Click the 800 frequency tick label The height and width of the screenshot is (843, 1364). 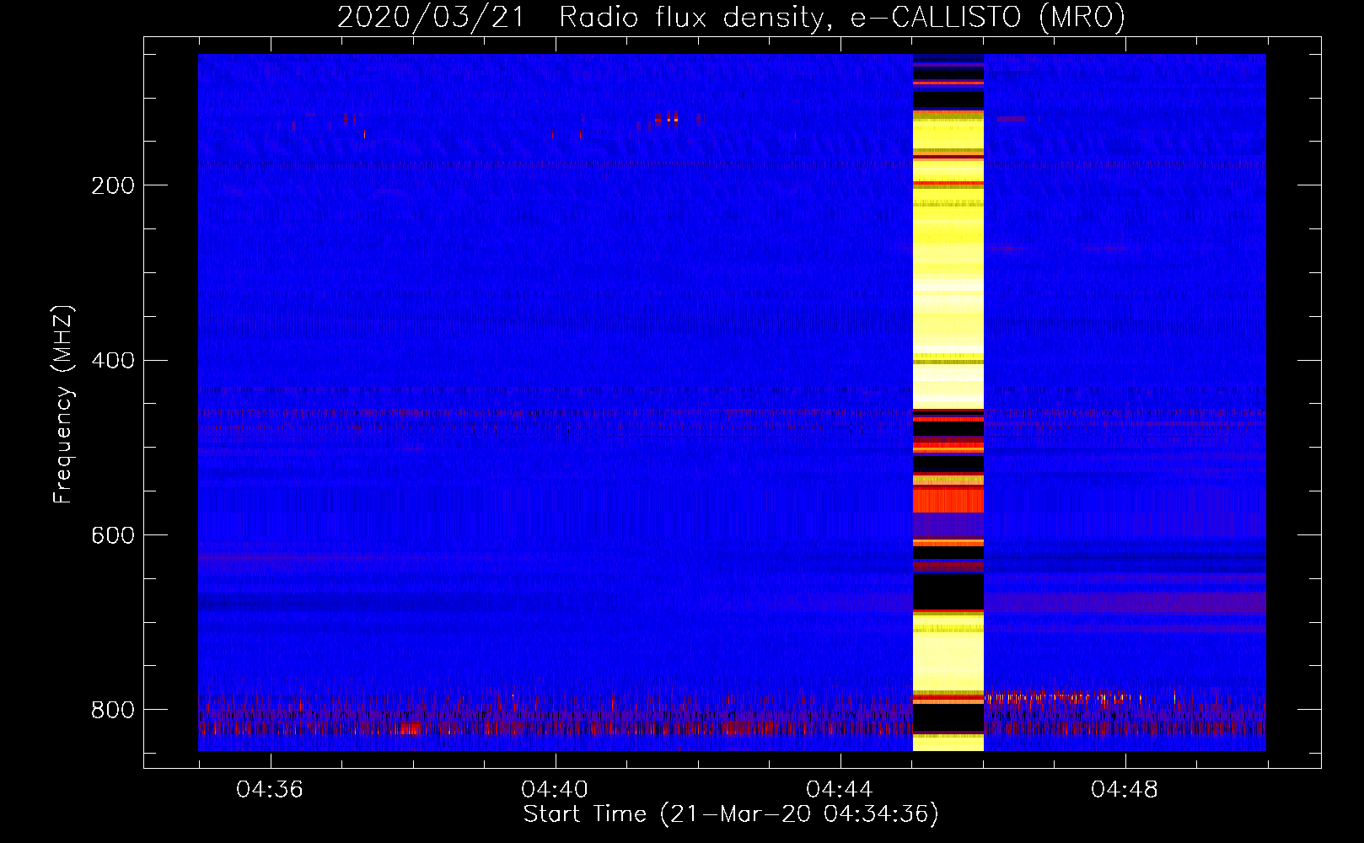click(113, 710)
